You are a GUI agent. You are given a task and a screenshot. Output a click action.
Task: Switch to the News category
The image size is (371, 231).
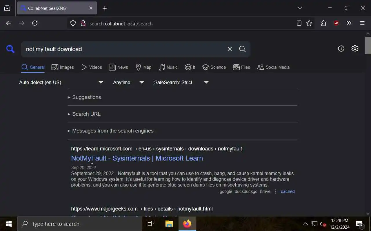click(118, 67)
